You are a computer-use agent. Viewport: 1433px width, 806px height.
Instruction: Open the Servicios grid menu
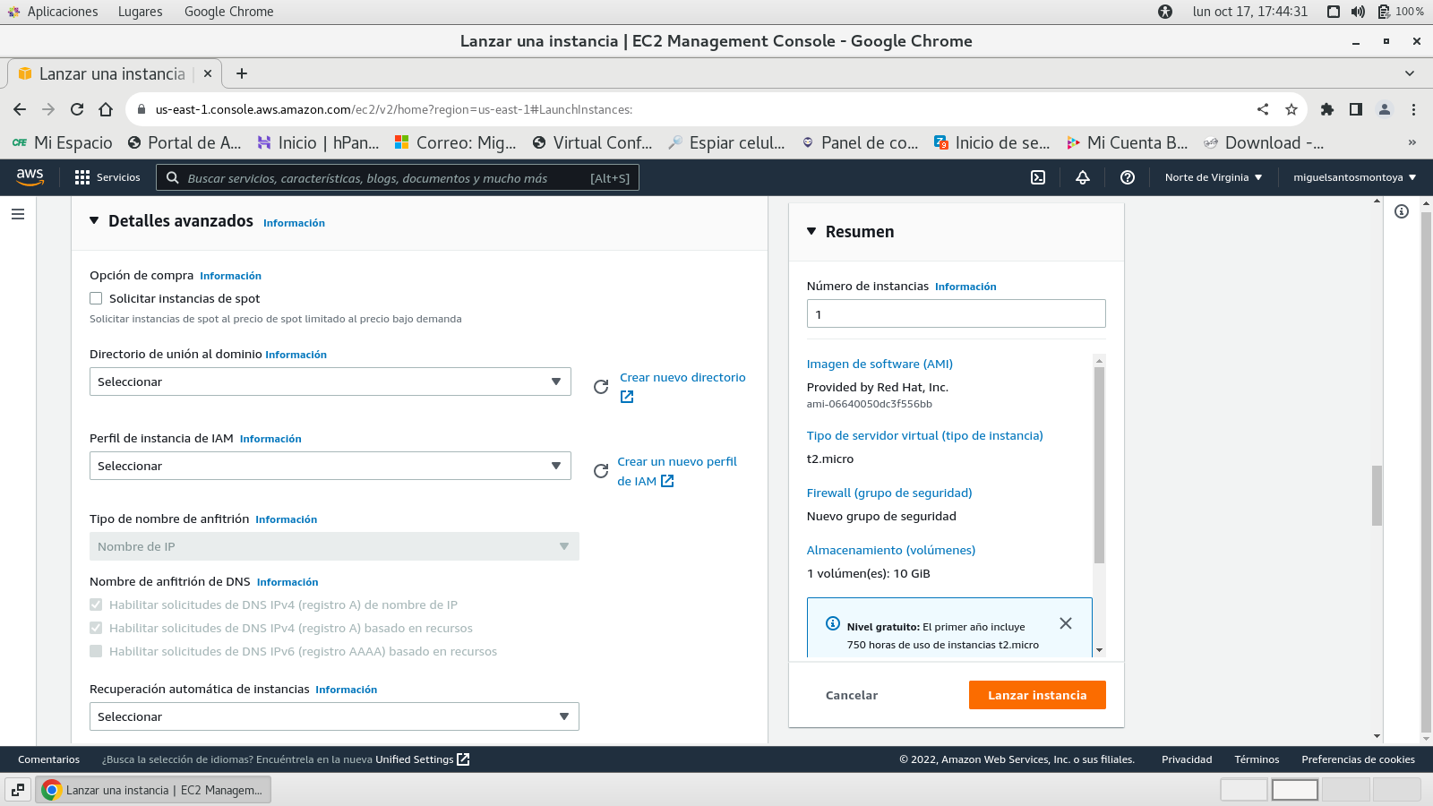click(107, 177)
